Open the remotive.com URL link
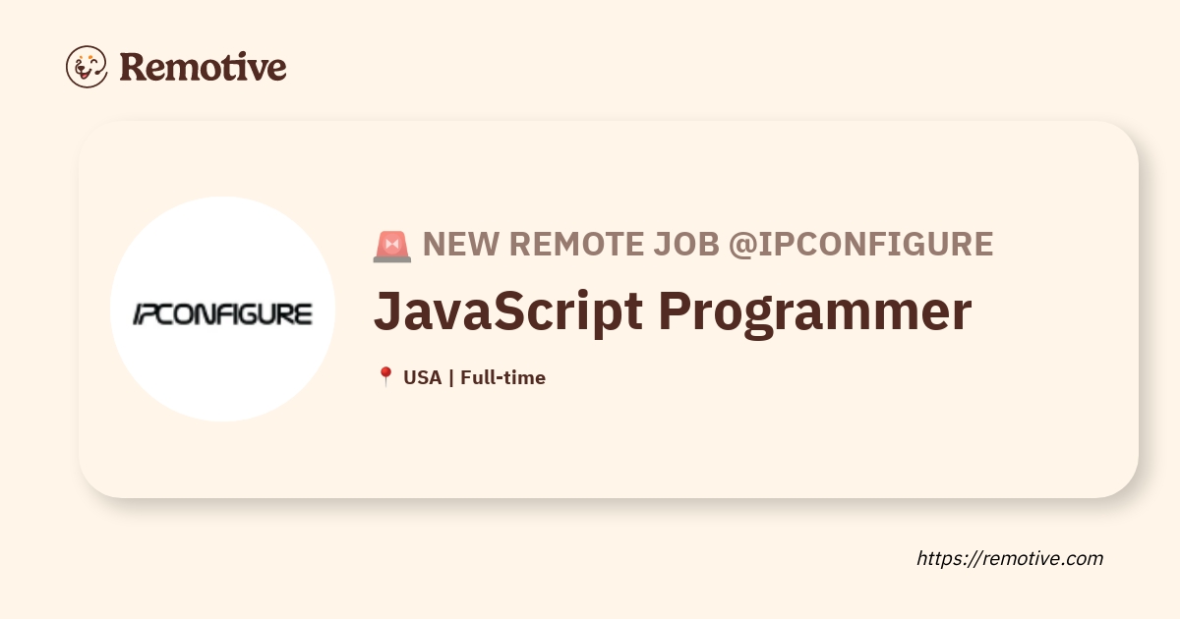The image size is (1180, 619). [1010, 558]
